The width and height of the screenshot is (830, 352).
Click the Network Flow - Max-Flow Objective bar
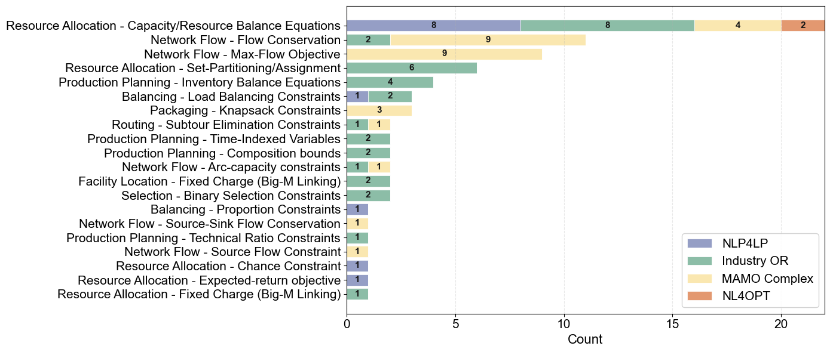444,54
